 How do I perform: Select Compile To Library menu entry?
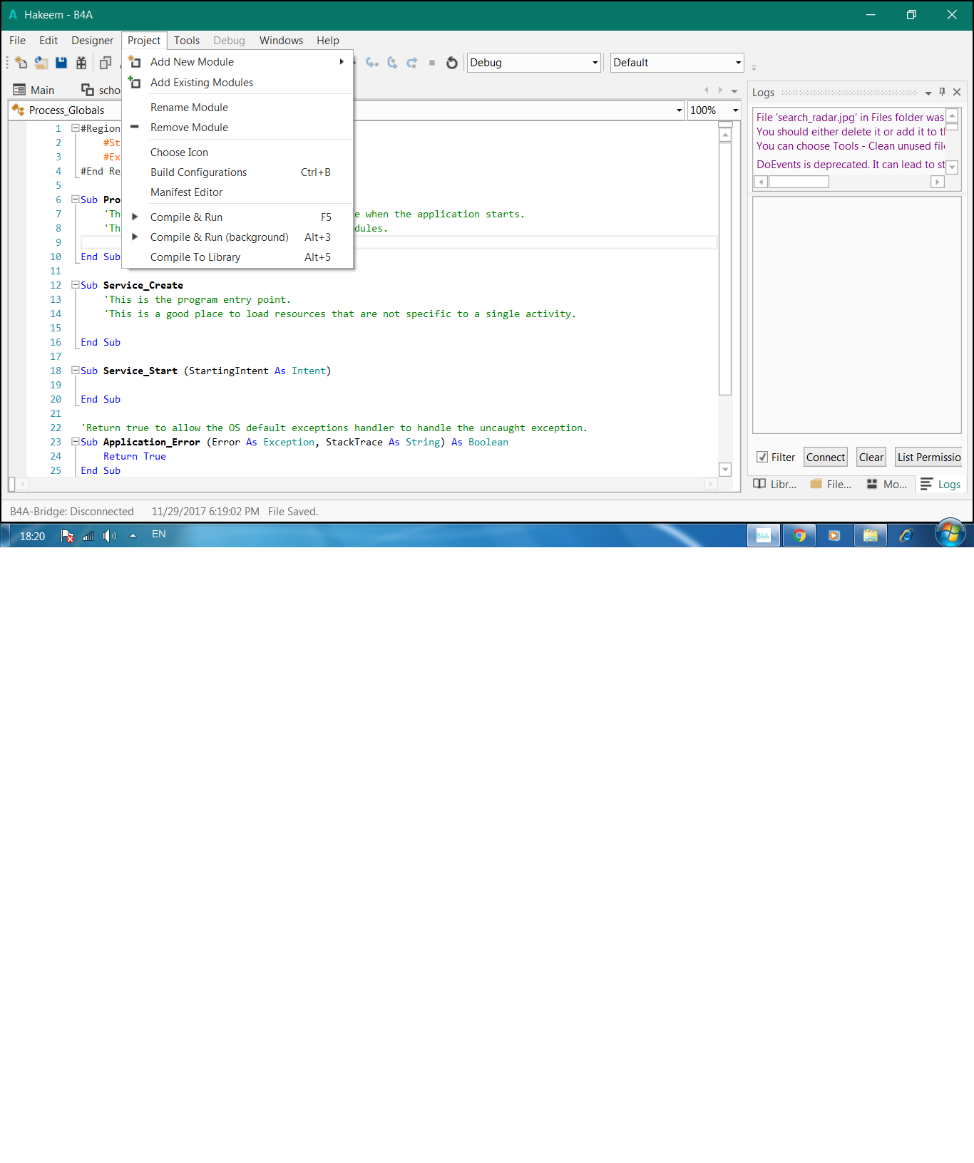coord(237,257)
